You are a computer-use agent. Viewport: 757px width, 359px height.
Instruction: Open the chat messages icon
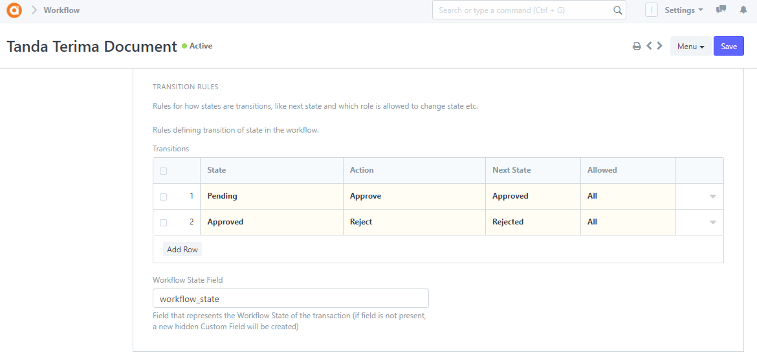[721, 10]
